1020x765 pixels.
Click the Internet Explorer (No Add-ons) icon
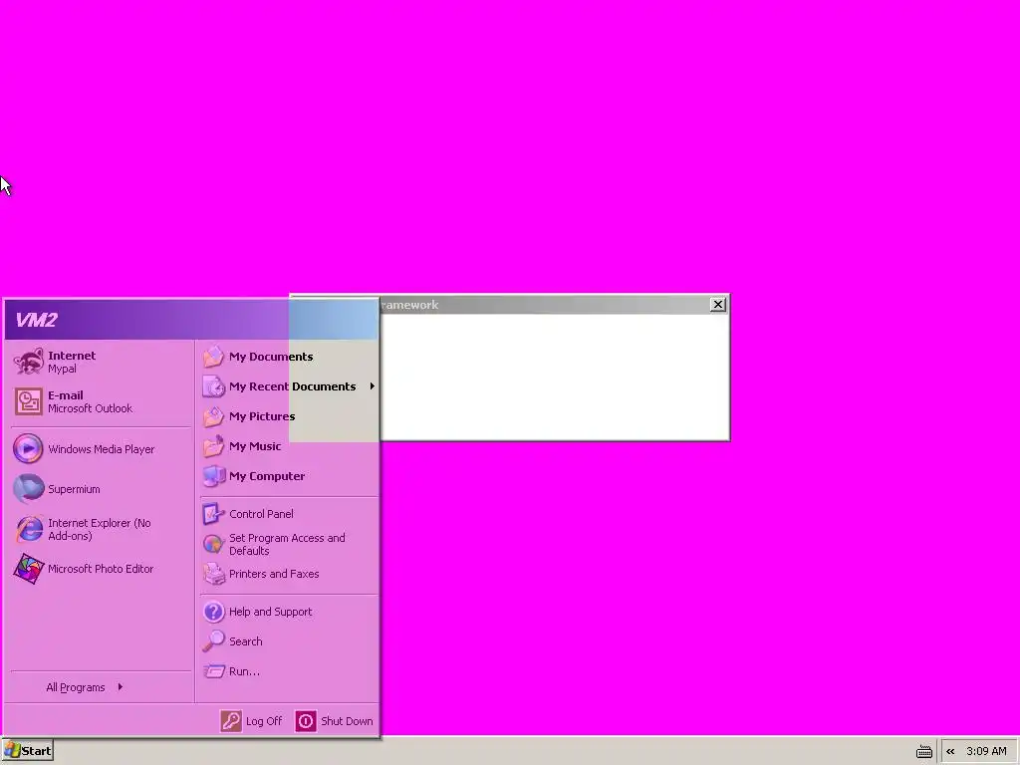tap(29, 529)
